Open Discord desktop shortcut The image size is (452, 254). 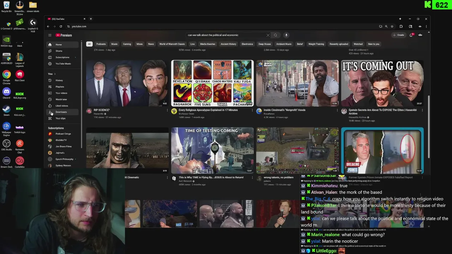point(6,93)
